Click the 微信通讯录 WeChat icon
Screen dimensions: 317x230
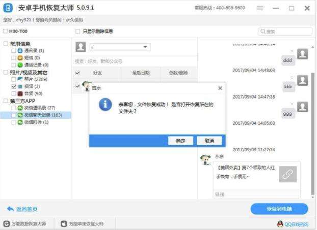[20, 108]
